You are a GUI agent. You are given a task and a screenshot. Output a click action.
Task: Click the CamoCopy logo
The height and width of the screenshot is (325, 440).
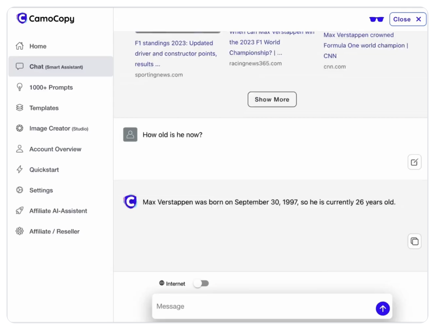[45, 19]
